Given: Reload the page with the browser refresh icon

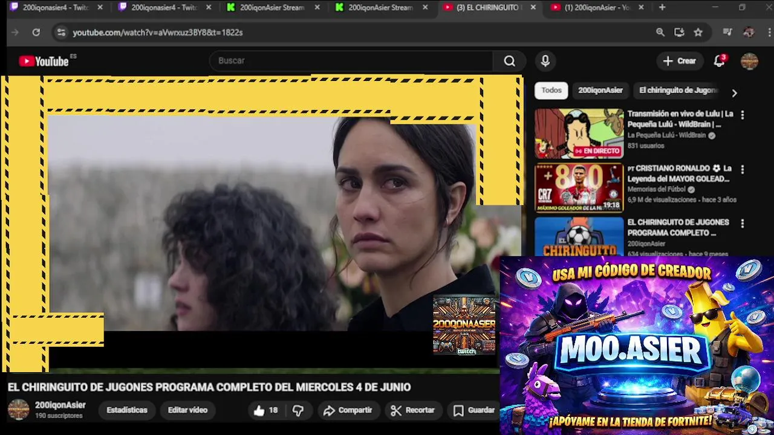Looking at the screenshot, I should [36, 32].
